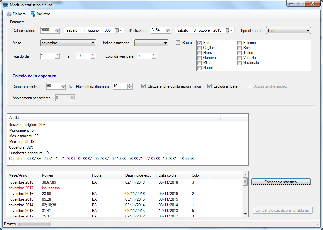
Task: Click the Copertura minima field showing 80
Action: [54, 86]
